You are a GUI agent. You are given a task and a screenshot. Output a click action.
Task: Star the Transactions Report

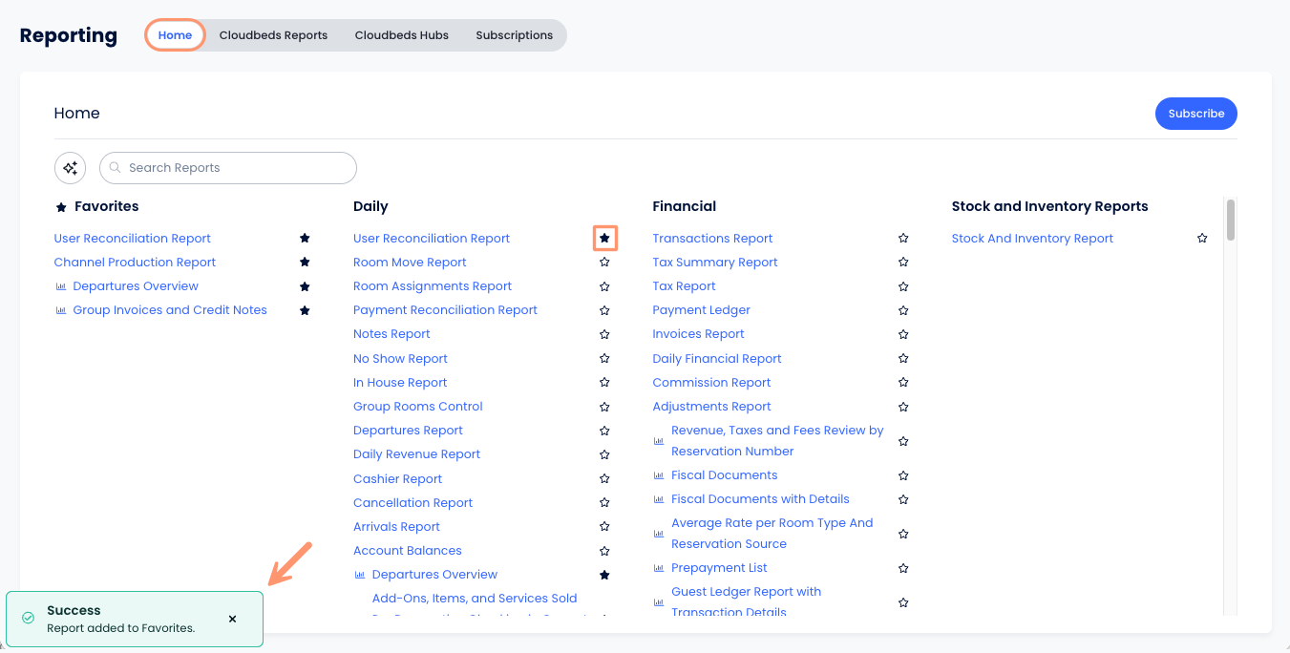pos(903,239)
